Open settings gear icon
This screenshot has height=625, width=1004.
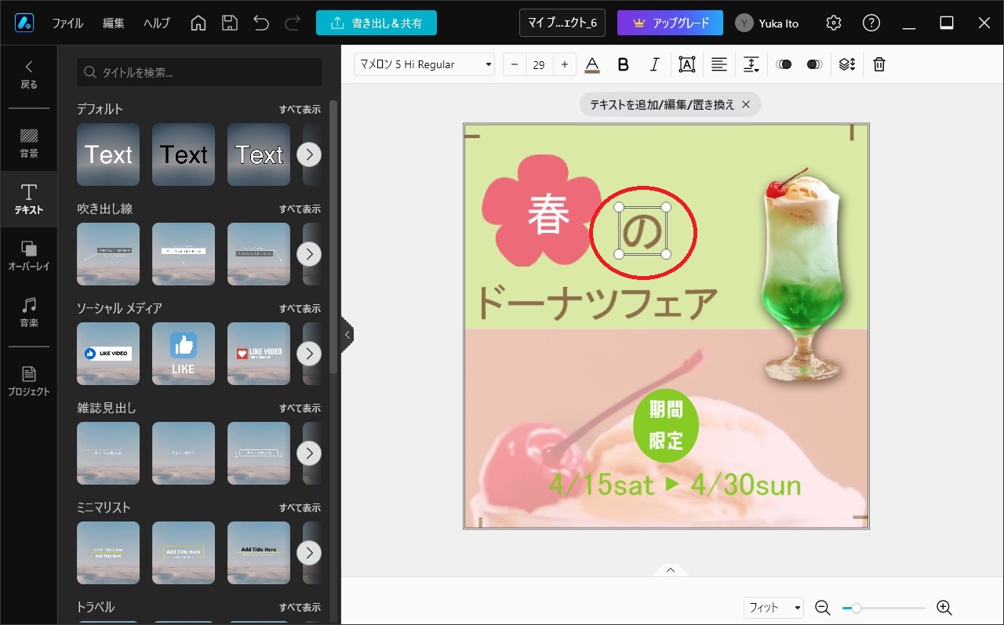pos(834,23)
